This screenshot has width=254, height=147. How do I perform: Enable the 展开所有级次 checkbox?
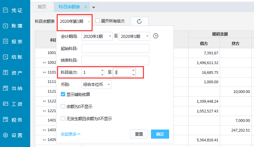point(98,21)
